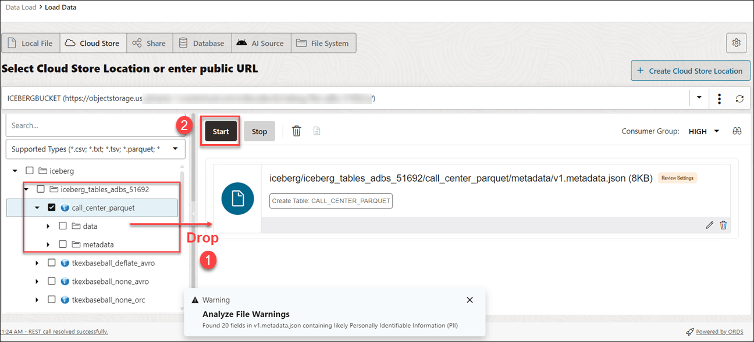Click the Search field in tree panel

coord(95,125)
